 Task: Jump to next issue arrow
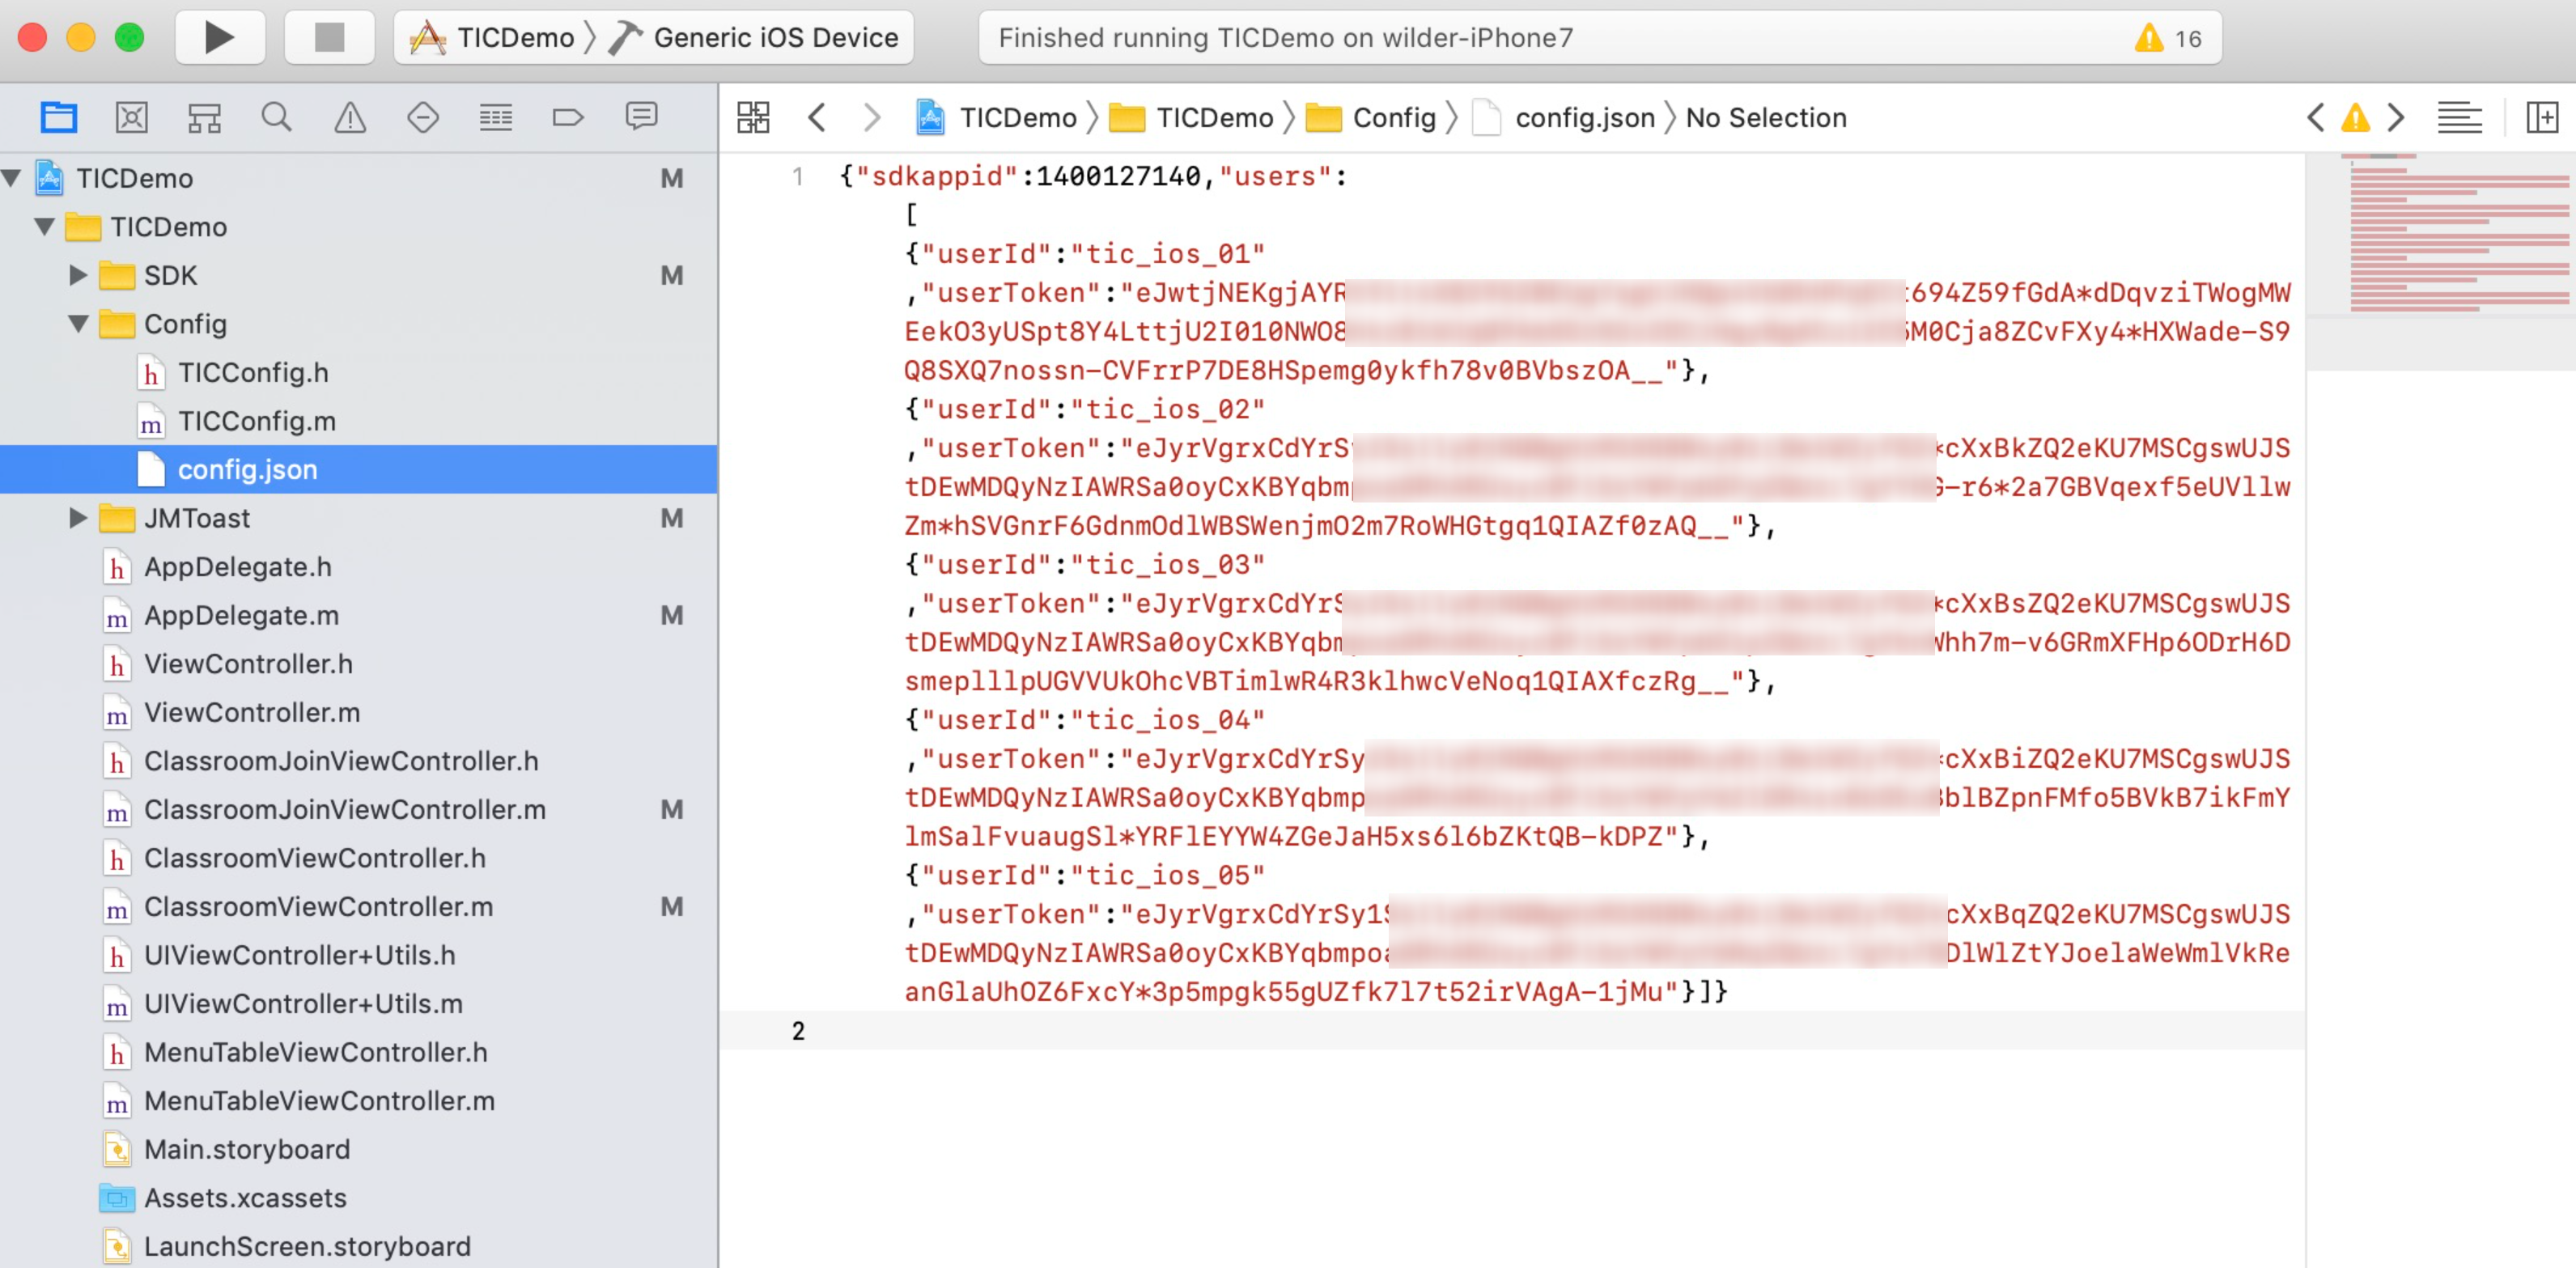[2396, 117]
